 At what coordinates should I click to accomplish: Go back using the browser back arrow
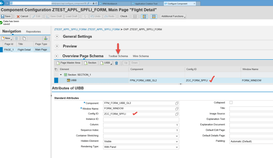click(x=3, y=3)
